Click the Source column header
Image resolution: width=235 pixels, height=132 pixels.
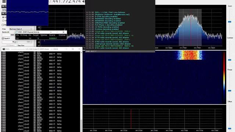click(x=52, y=35)
